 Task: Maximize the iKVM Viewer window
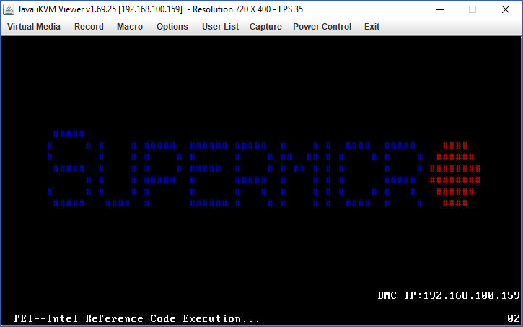pyautogui.click(x=473, y=9)
